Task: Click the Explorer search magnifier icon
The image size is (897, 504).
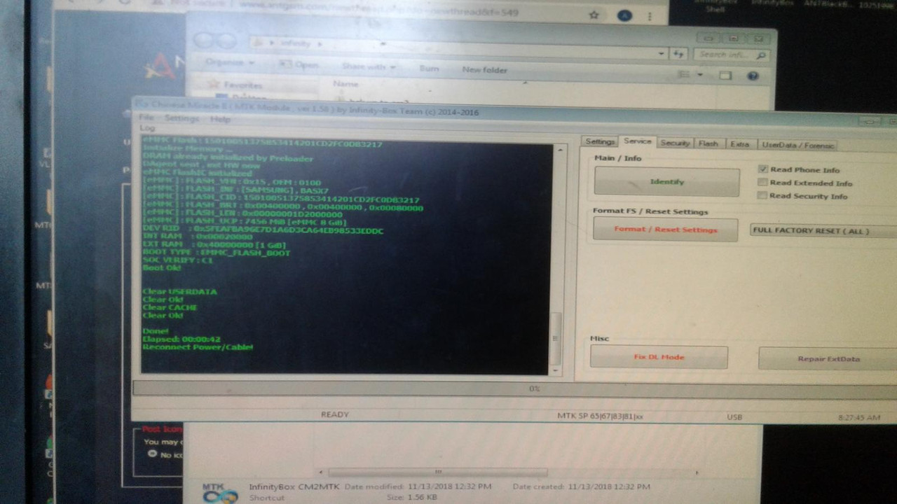Action: [760, 55]
